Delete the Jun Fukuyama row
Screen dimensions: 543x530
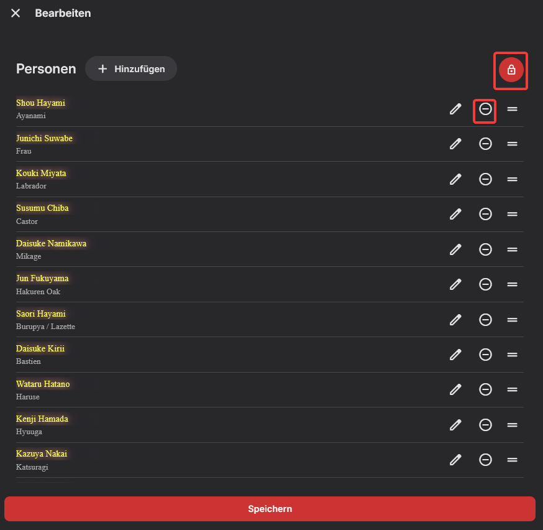coord(485,284)
